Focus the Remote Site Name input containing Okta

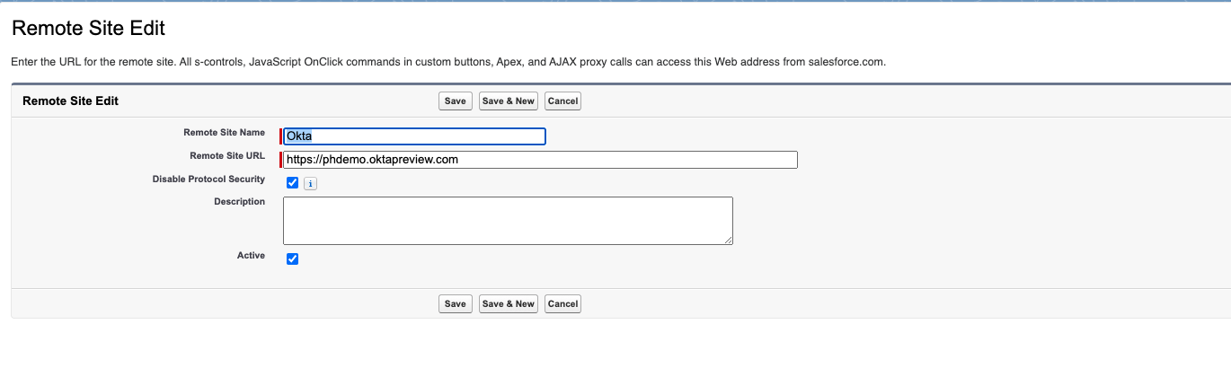(x=414, y=136)
